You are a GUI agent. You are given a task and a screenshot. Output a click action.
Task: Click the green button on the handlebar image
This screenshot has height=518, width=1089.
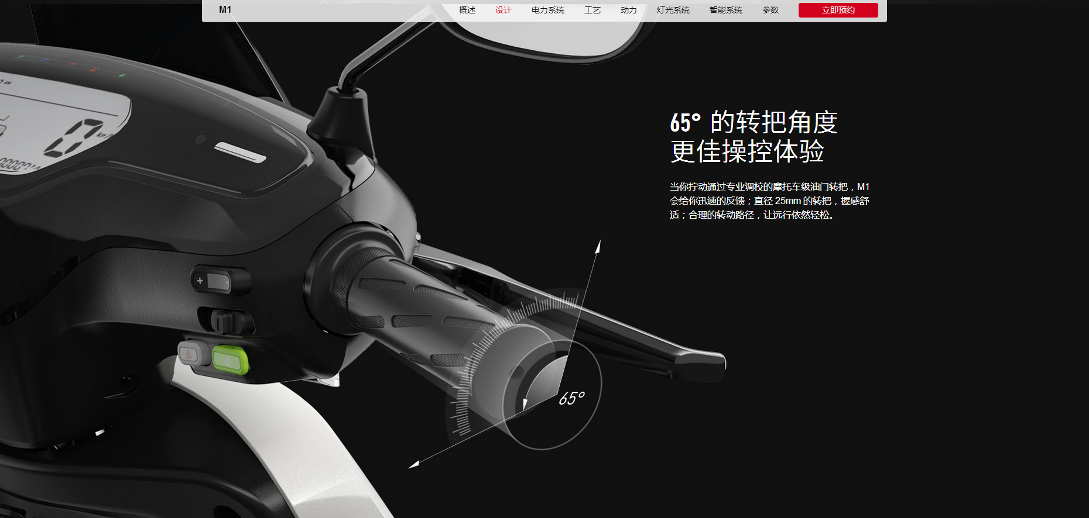point(230,359)
